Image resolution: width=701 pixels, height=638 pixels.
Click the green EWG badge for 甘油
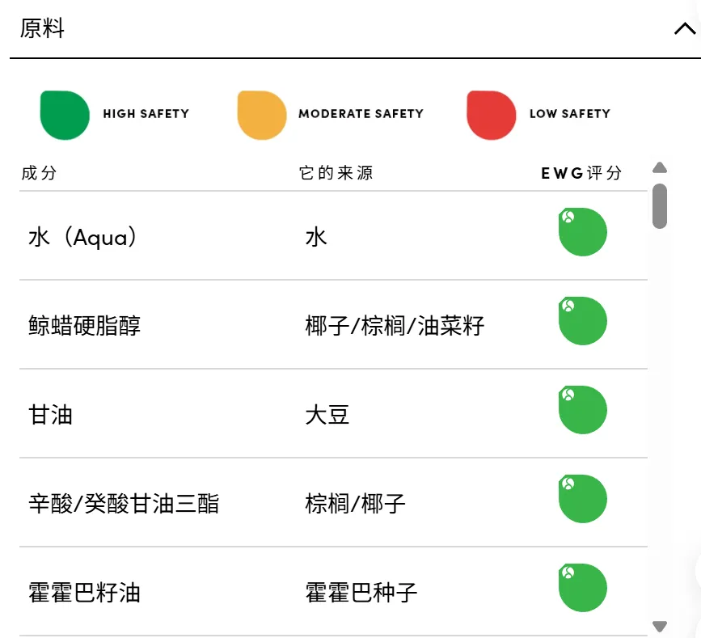click(583, 410)
